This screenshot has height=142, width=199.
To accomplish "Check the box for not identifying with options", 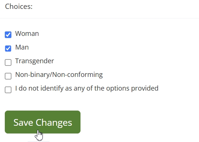I will tap(8, 90).
